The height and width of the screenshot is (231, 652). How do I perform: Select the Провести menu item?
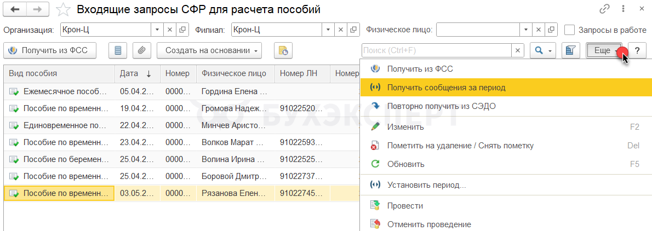click(506, 206)
